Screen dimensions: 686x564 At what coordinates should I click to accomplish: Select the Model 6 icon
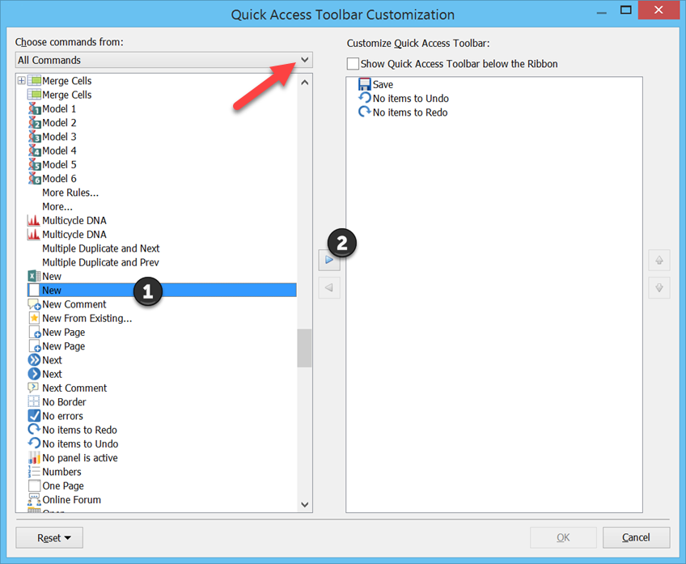click(34, 179)
